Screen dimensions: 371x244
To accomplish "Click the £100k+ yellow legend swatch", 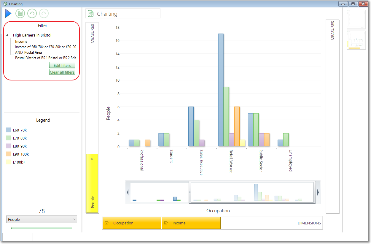I will (x=8, y=162).
